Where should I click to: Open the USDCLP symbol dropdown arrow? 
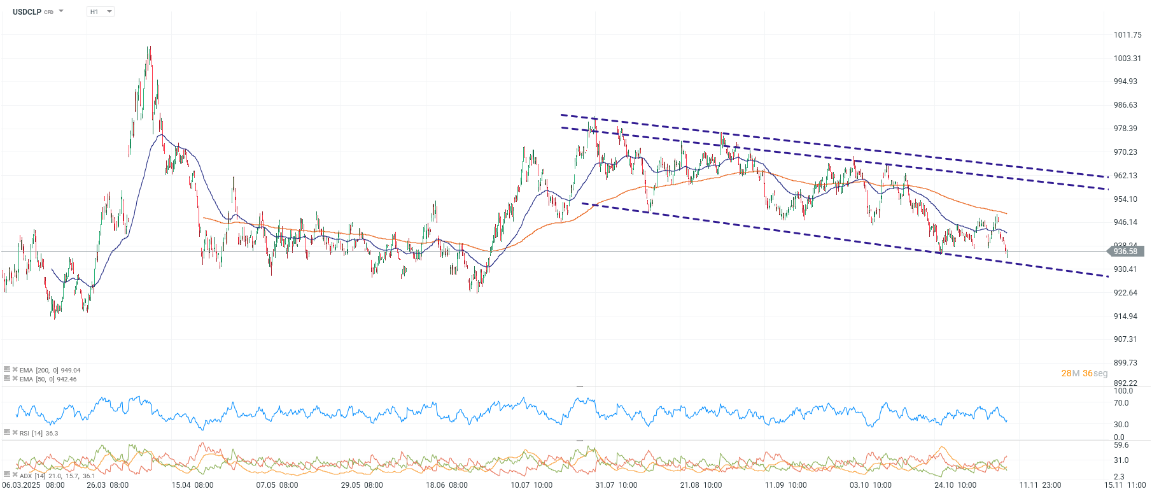coord(61,11)
